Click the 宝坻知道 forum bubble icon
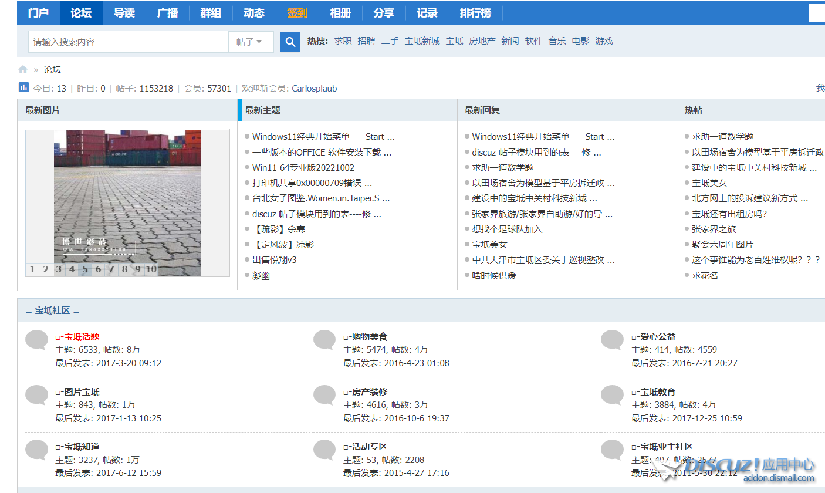This screenshot has height=493, width=825. 36,450
